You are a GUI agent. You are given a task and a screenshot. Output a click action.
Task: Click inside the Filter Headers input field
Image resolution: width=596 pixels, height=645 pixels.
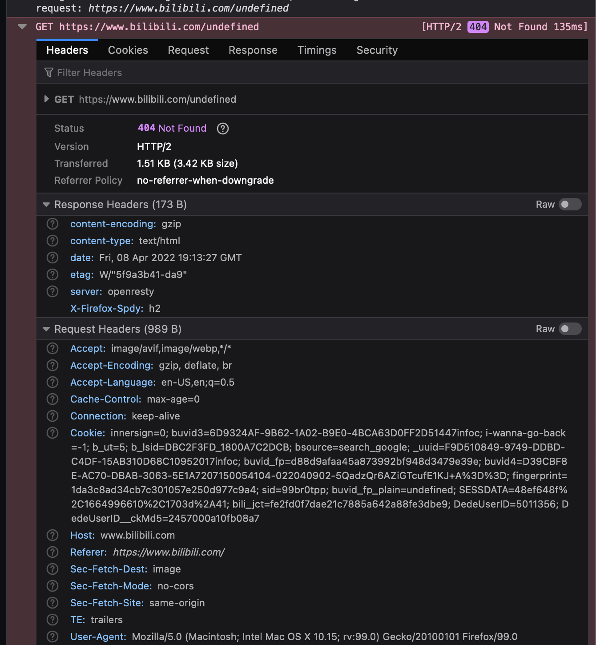(x=133, y=73)
